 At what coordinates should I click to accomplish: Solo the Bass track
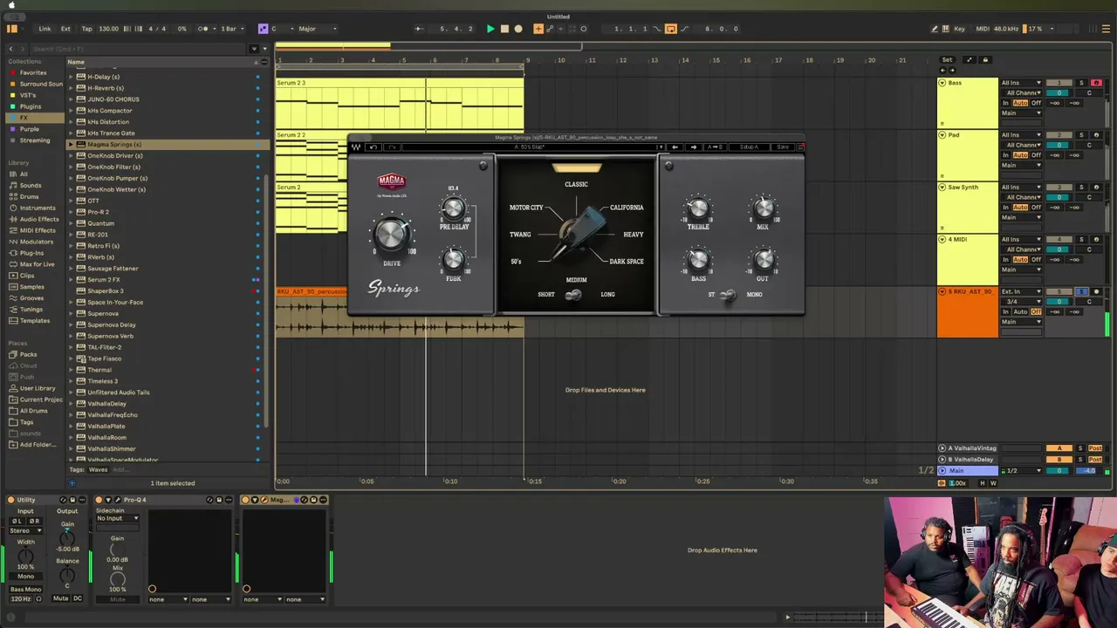[x=1080, y=83]
